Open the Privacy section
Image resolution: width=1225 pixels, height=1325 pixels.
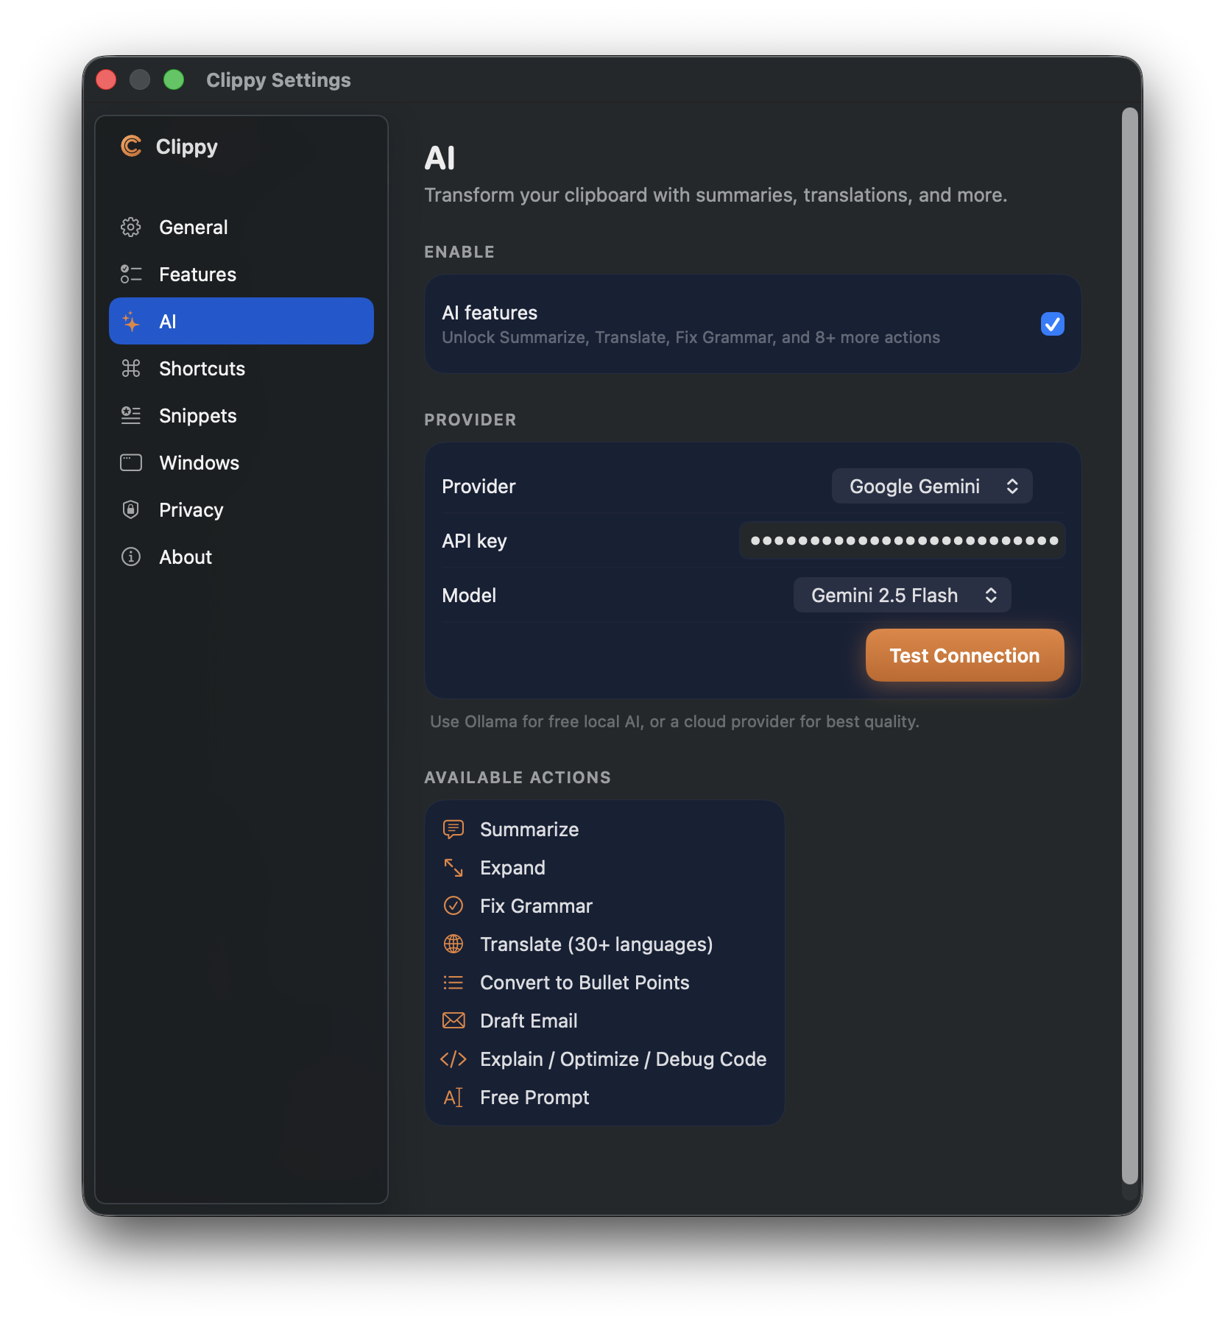pos(241,509)
